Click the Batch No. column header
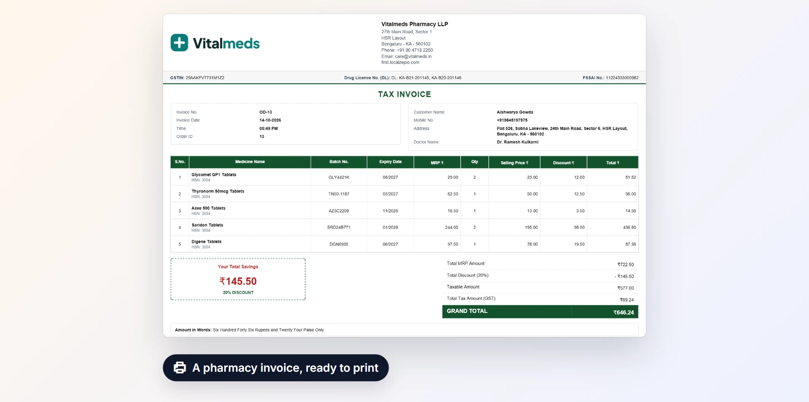Screen dimensions: 809x402 pos(339,162)
